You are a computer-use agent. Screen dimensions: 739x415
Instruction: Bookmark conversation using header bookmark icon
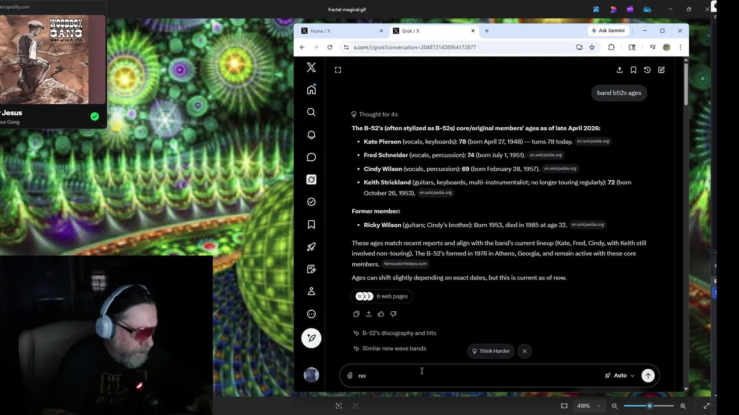coord(633,70)
